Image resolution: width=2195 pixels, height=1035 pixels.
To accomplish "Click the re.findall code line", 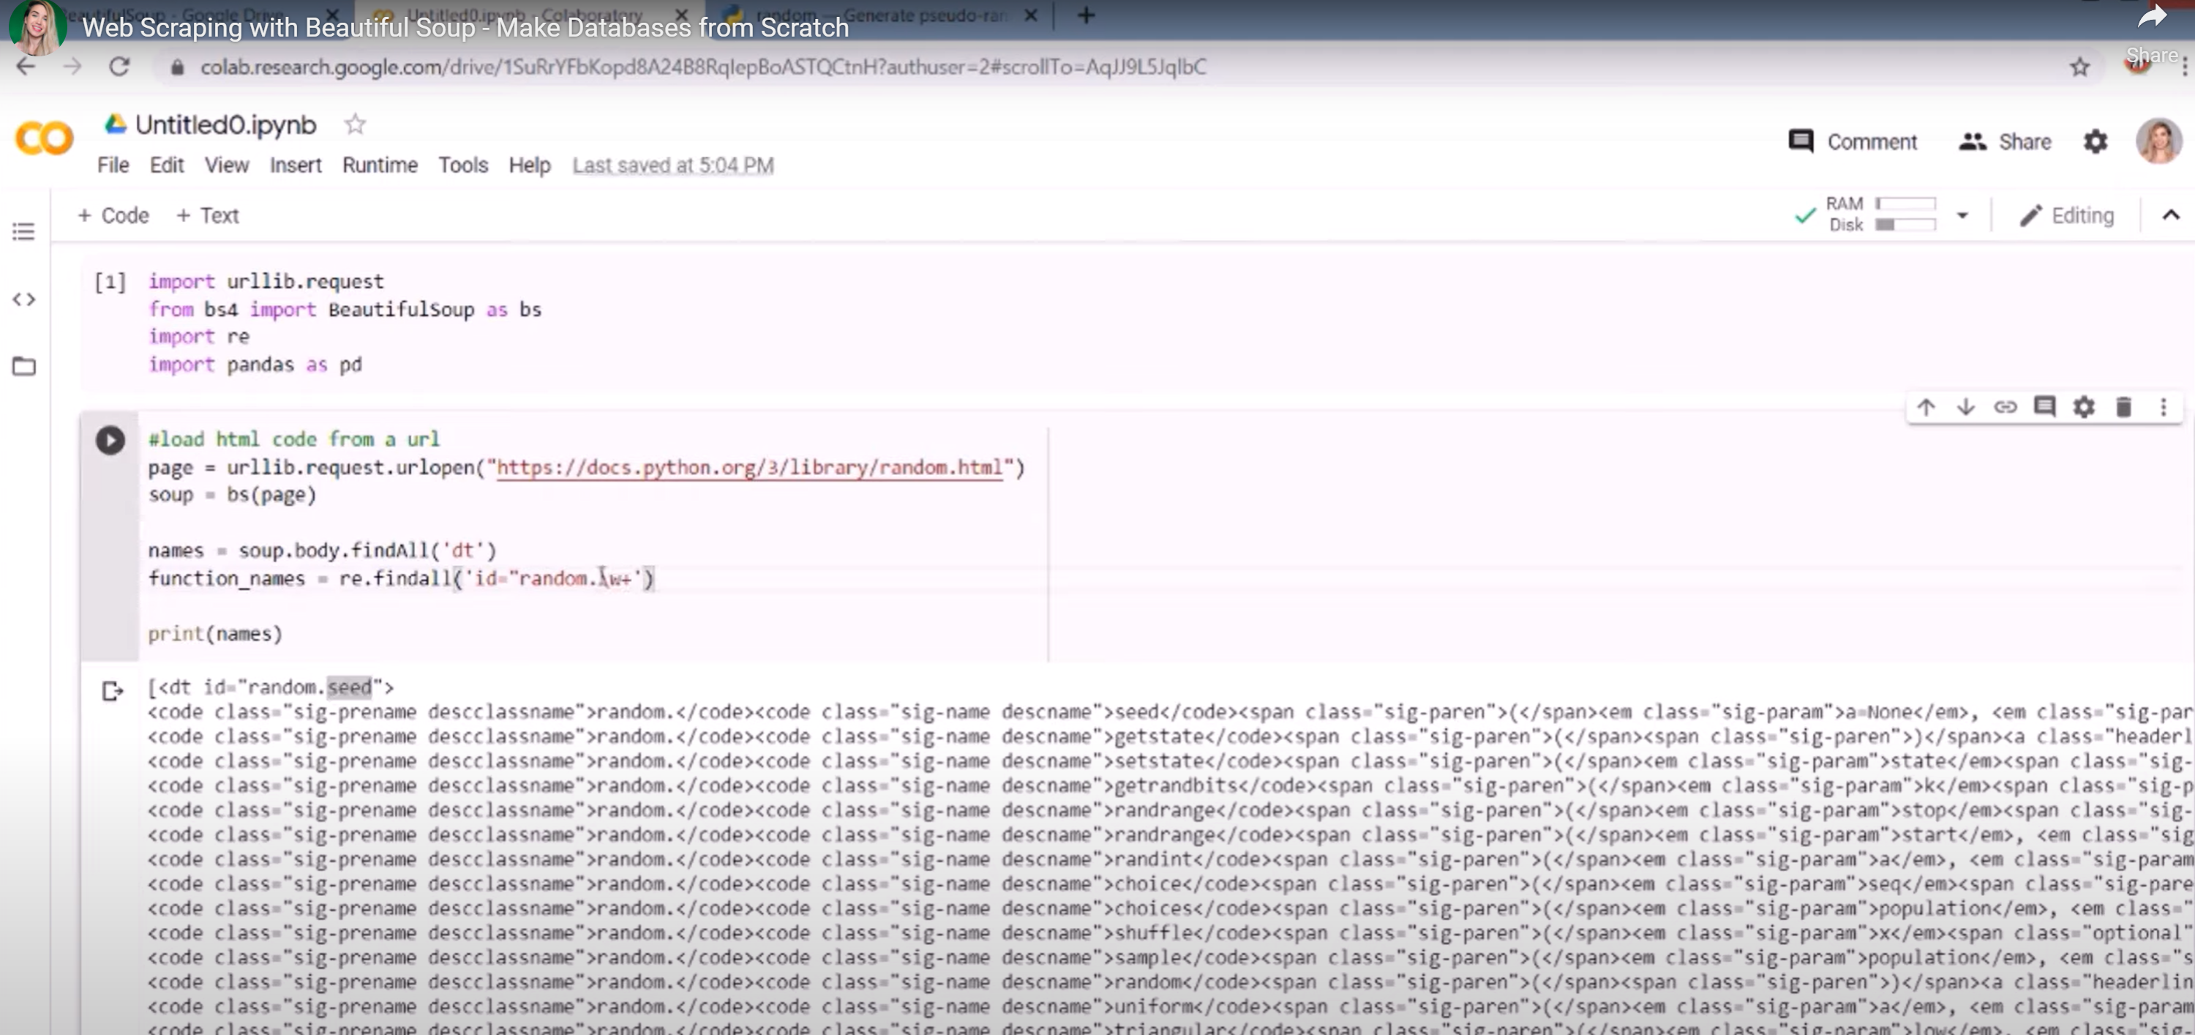I will pos(402,579).
